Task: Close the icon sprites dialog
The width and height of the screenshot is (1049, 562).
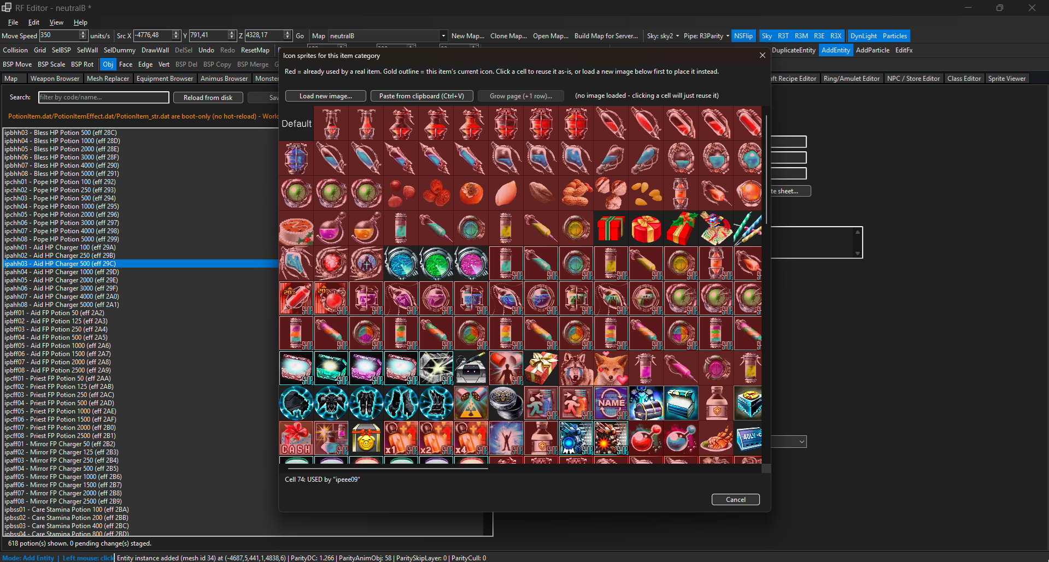Action: (763, 55)
